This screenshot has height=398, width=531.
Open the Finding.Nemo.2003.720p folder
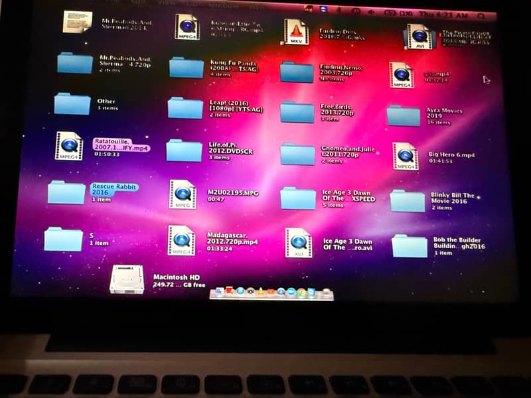click(297, 72)
